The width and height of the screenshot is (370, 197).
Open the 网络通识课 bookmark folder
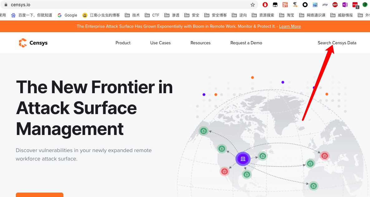tap(312, 15)
